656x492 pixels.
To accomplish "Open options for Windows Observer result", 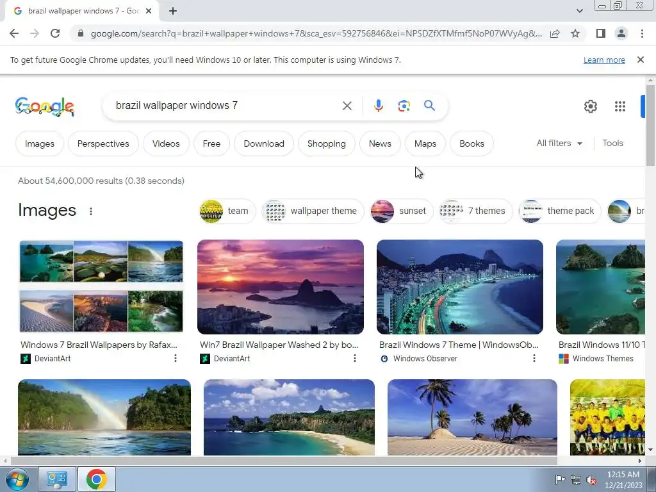I will pyautogui.click(x=534, y=358).
